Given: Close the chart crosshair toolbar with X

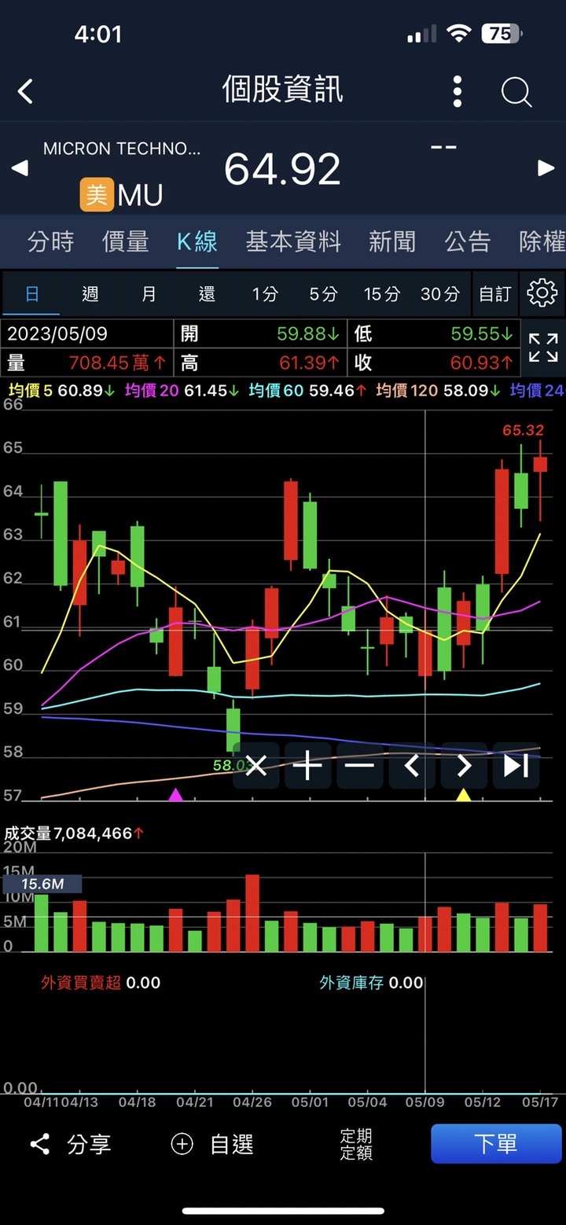Looking at the screenshot, I should (x=256, y=765).
